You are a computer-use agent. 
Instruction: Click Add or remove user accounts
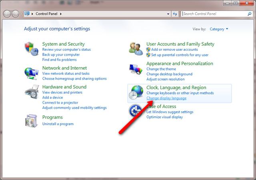174,50
